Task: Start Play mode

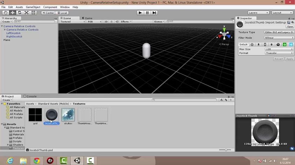Action: click(x=140, y=13)
